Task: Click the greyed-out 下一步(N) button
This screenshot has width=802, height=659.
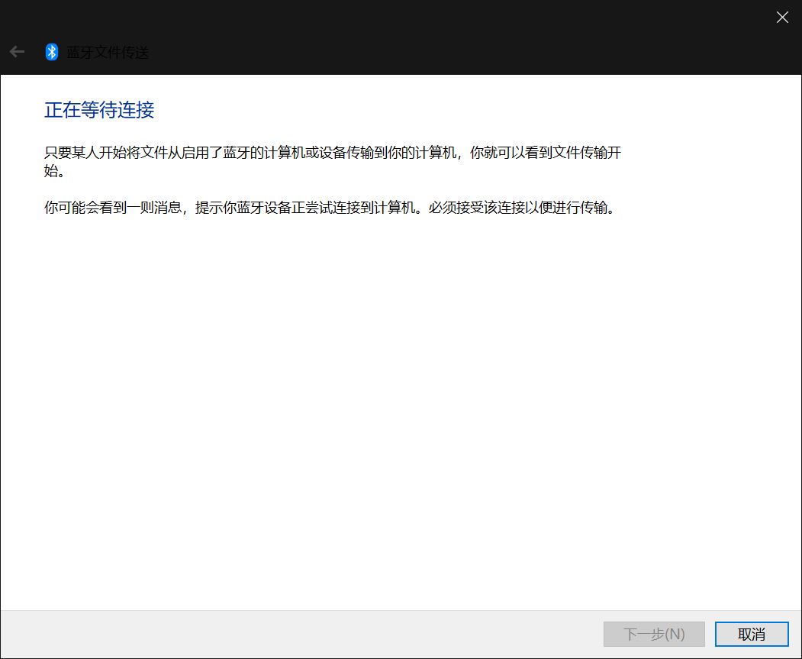Action: click(654, 634)
